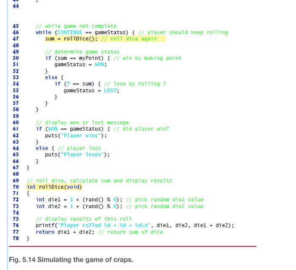This screenshot has width=296, height=270.
Task: Click the printf("Player rolled...") statement
Action: click(135, 225)
